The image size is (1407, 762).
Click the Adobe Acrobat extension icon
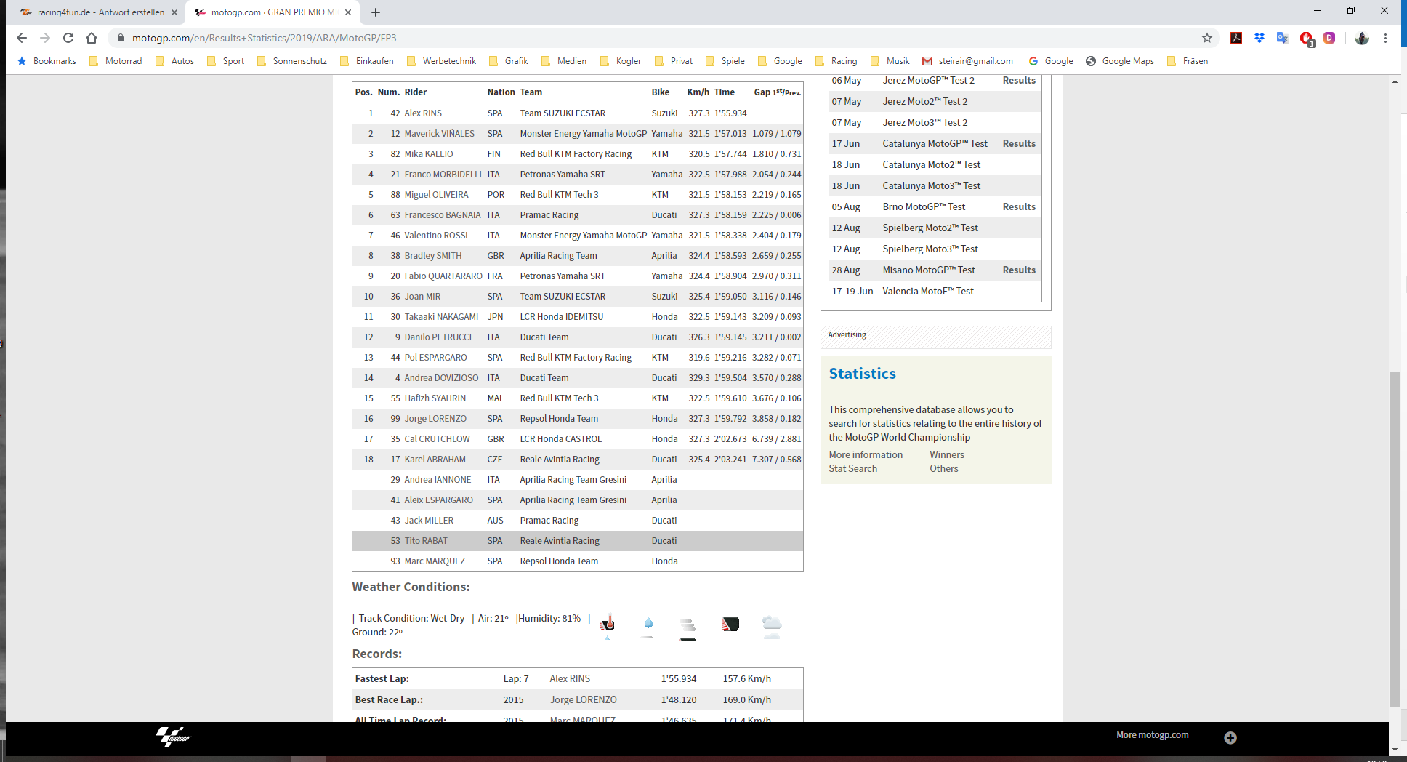pos(1235,38)
